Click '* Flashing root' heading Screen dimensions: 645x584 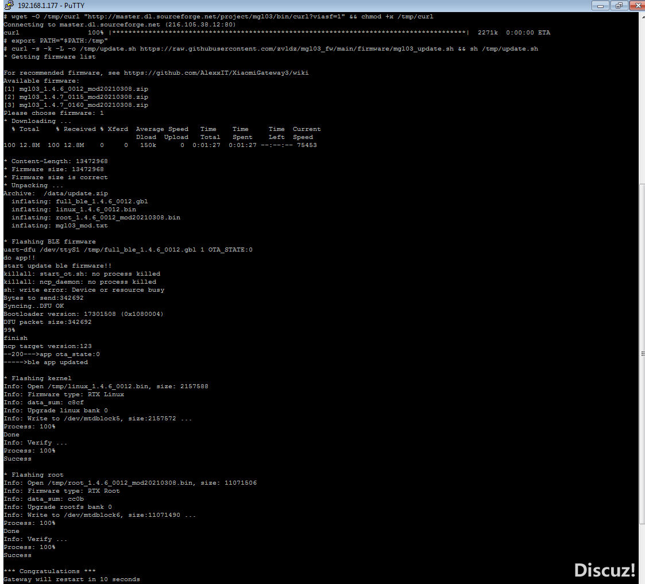34,474
